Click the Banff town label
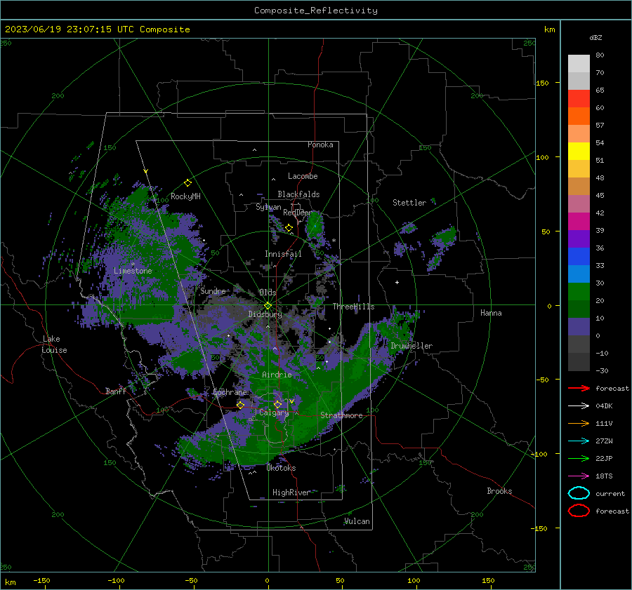Screen dimensions: 632x590 tap(116, 391)
